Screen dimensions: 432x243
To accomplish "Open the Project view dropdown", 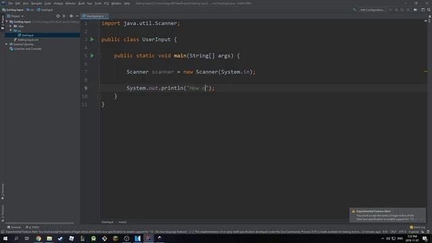I will click(16, 16).
